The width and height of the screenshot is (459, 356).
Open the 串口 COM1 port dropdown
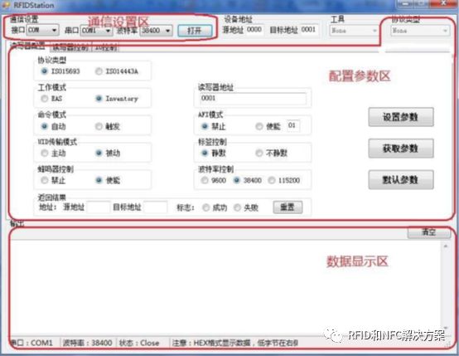click(x=96, y=31)
